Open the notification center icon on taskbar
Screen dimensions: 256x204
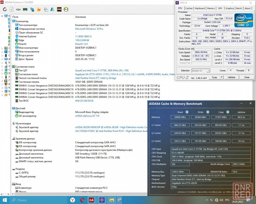[249, 200]
